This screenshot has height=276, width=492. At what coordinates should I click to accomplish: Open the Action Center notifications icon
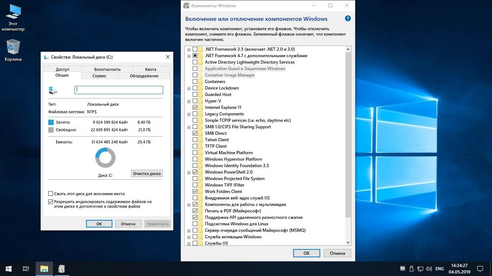coord(480,268)
